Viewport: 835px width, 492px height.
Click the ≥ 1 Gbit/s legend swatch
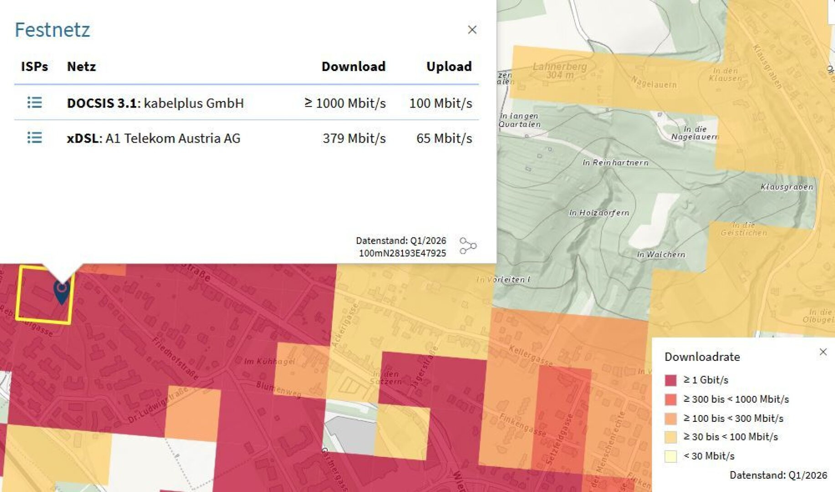coord(670,380)
